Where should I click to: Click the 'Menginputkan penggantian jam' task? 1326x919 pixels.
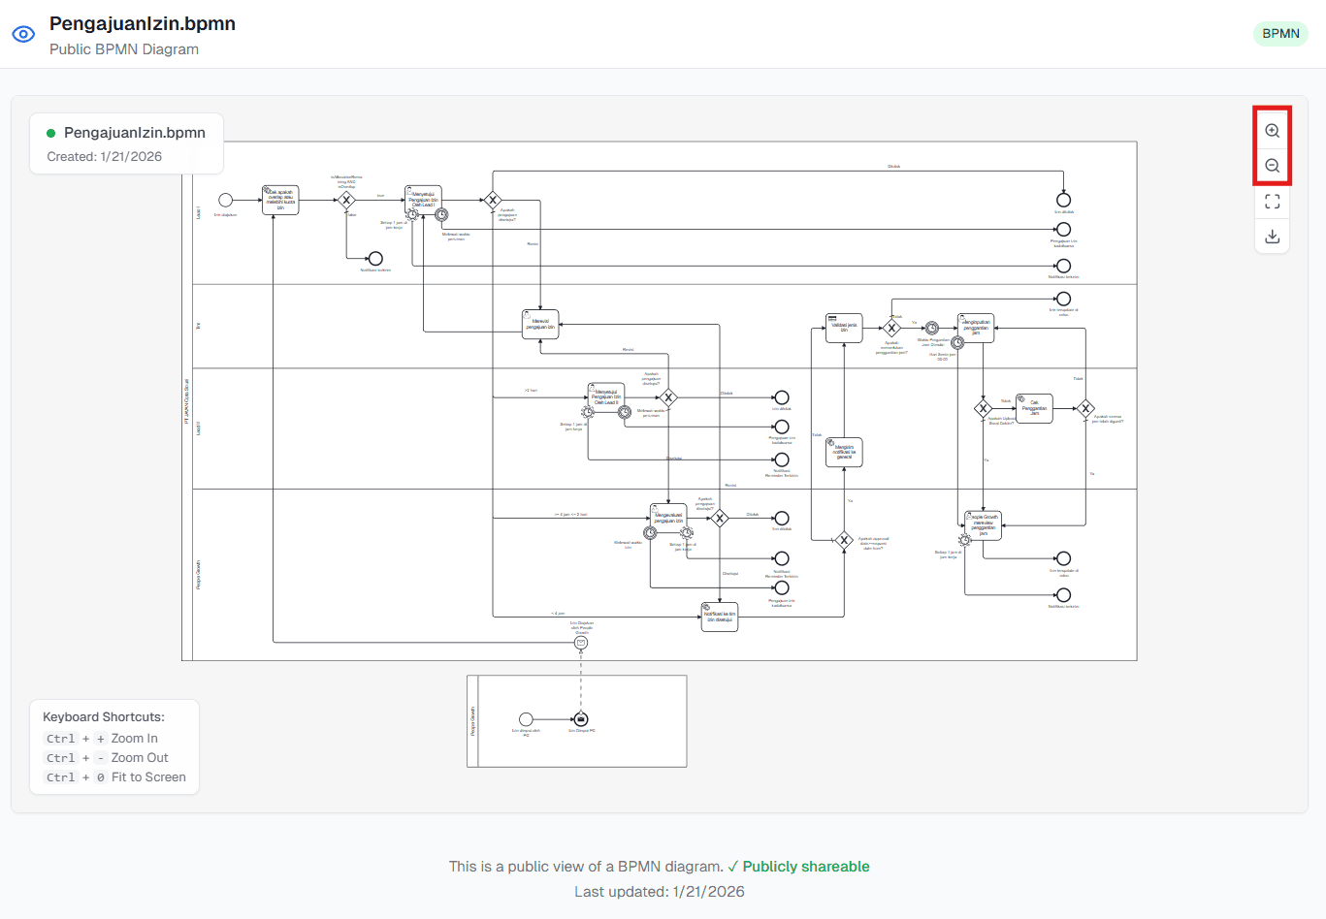(975, 328)
